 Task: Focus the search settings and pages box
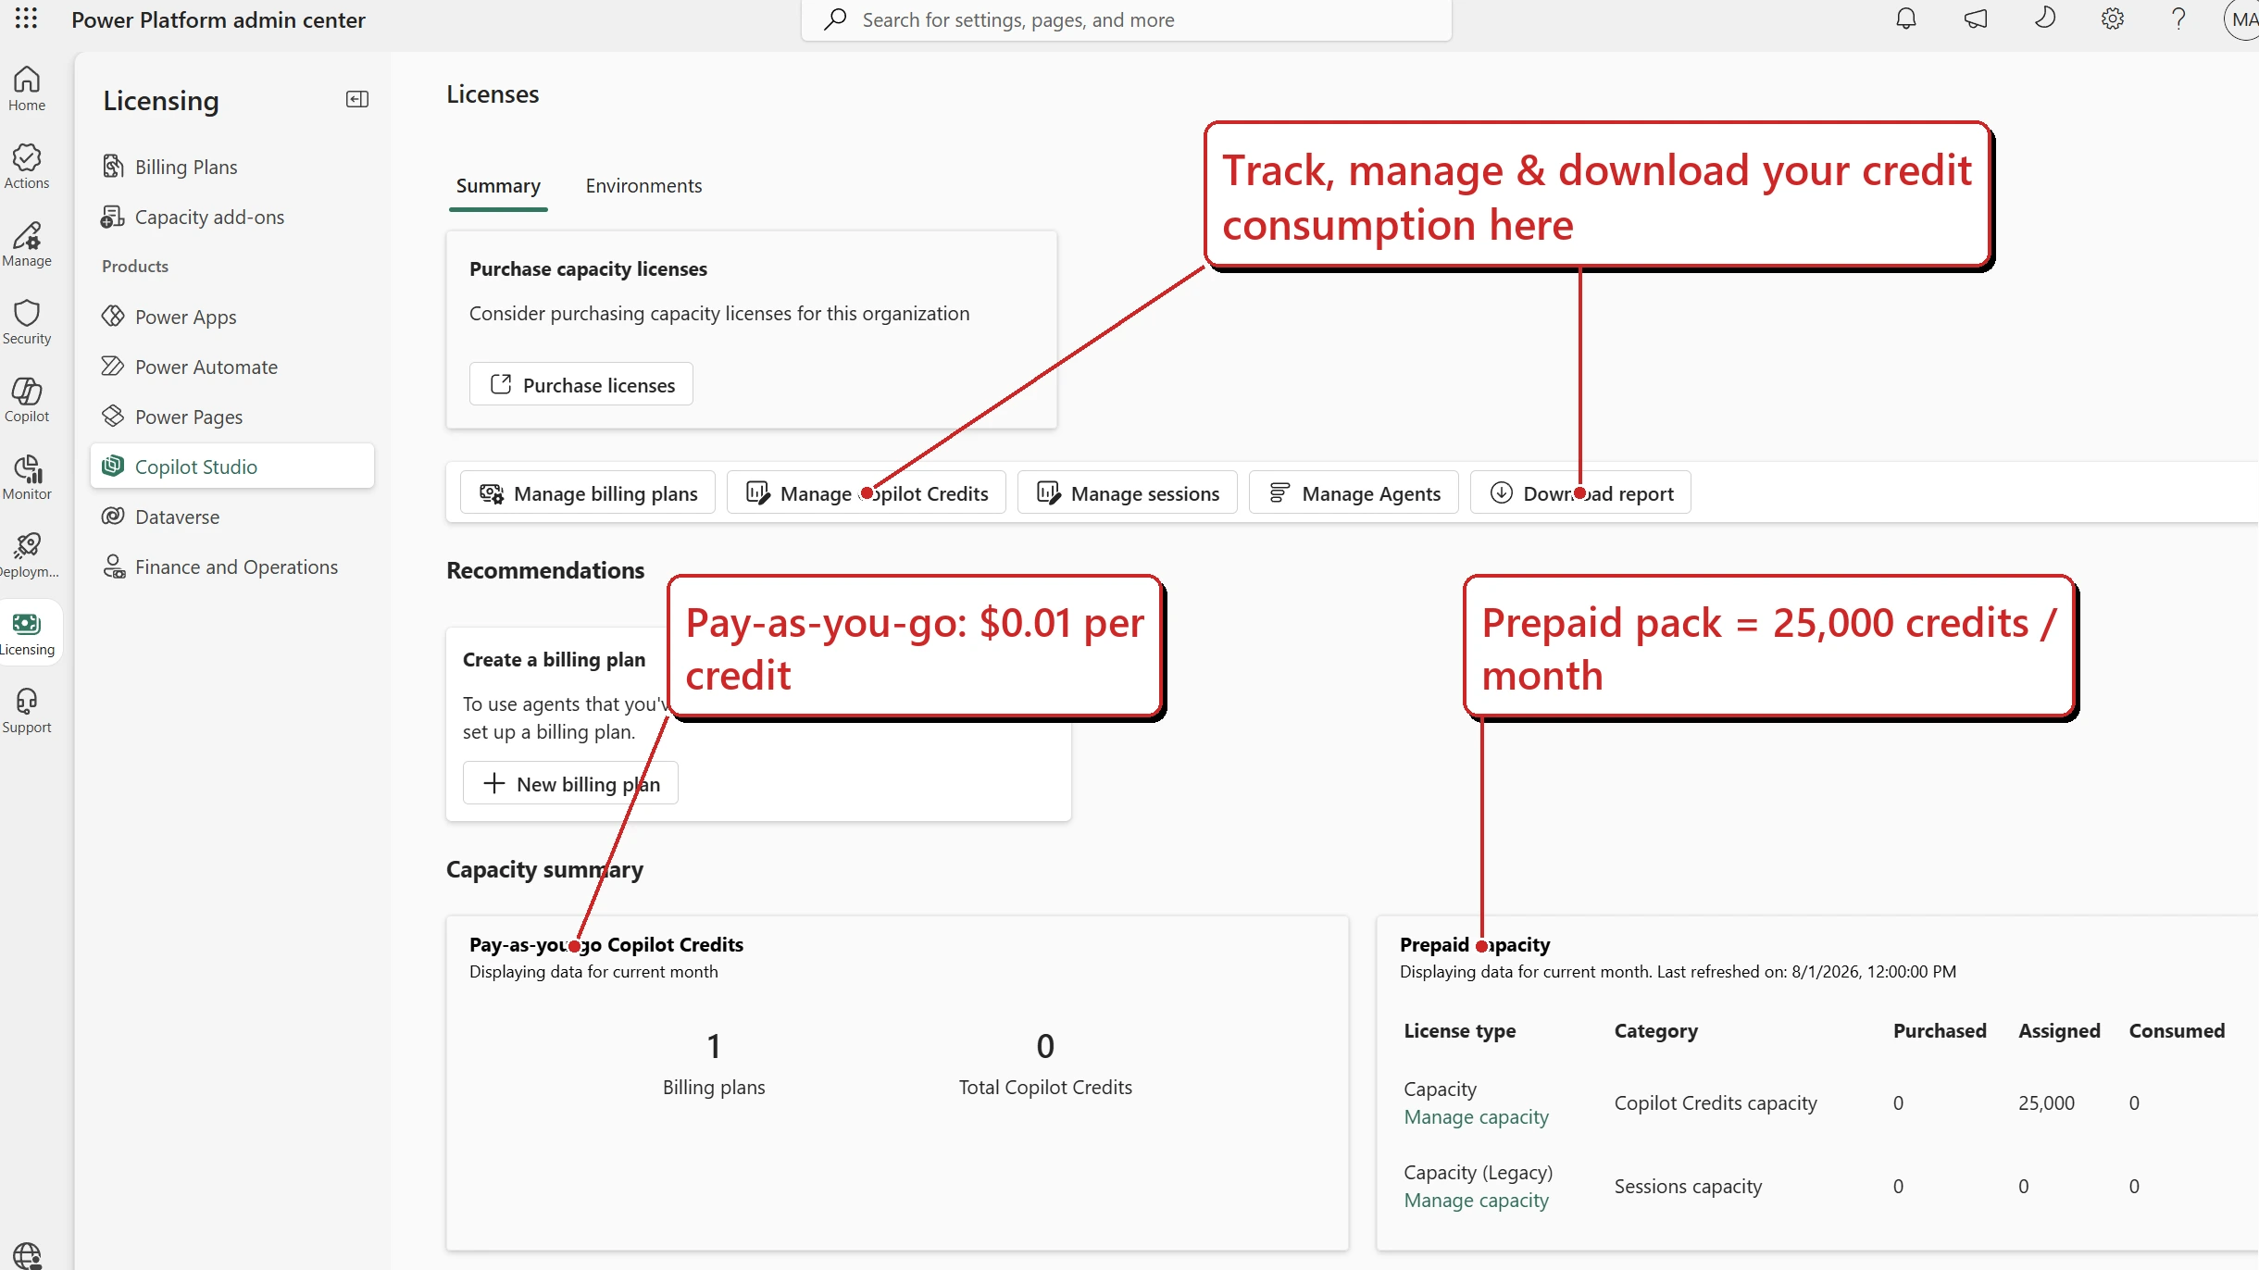[1126, 19]
